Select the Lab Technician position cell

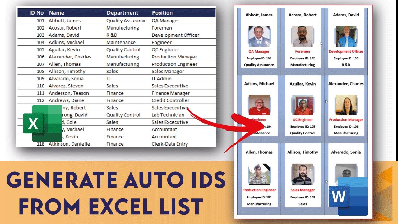click(x=168, y=115)
